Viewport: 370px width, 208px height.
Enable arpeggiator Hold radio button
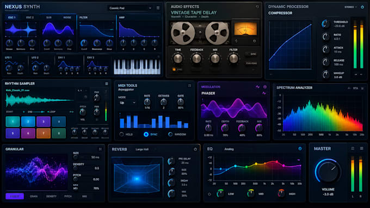pyautogui.click(x=121, y=134)
